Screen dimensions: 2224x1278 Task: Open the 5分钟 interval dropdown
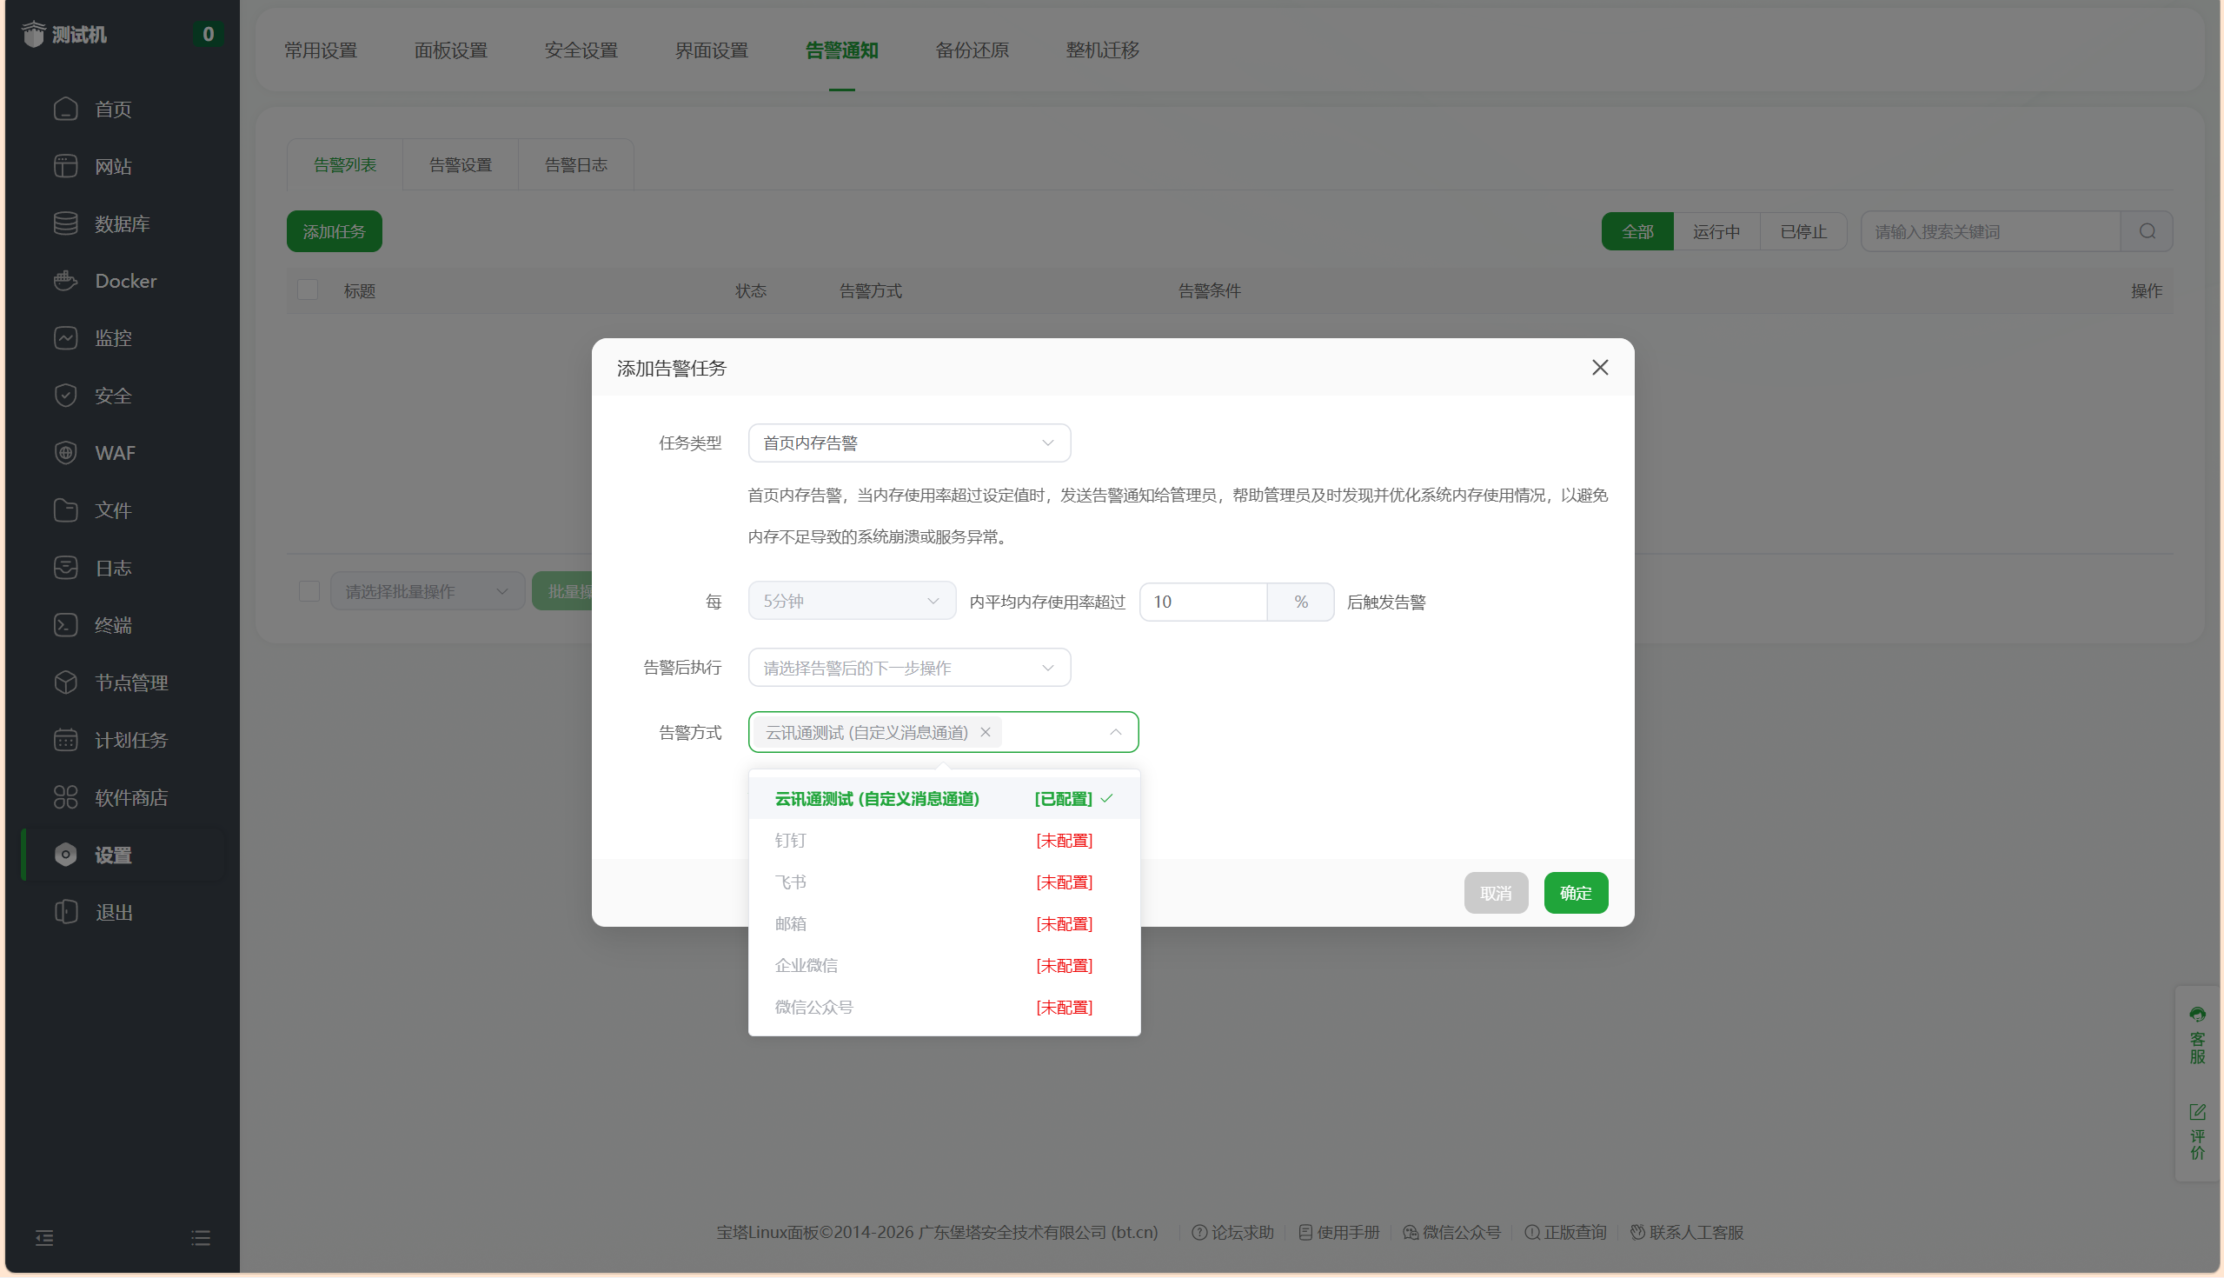852,602
